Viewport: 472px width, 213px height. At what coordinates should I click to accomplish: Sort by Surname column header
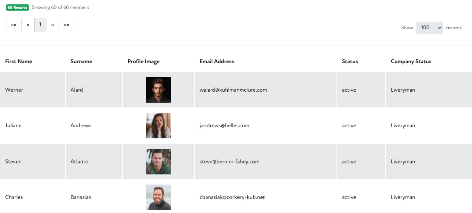81,61
